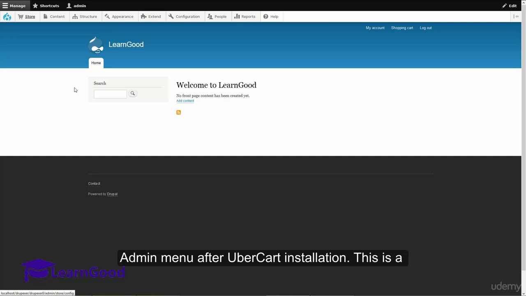This screenshot has width=526, height=296.
Task: Toggle the Manage menu tray
Action: [14, 6]
